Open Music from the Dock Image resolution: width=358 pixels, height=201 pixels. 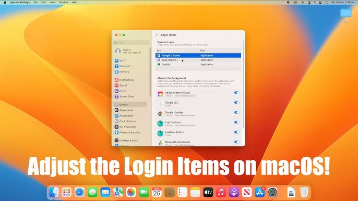221,192
